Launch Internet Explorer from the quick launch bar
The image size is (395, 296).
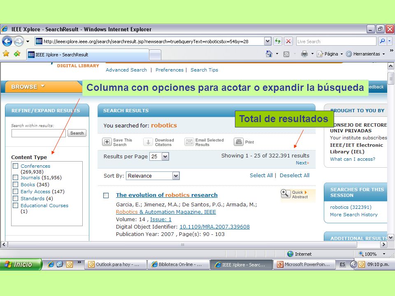tap(51, 264)
